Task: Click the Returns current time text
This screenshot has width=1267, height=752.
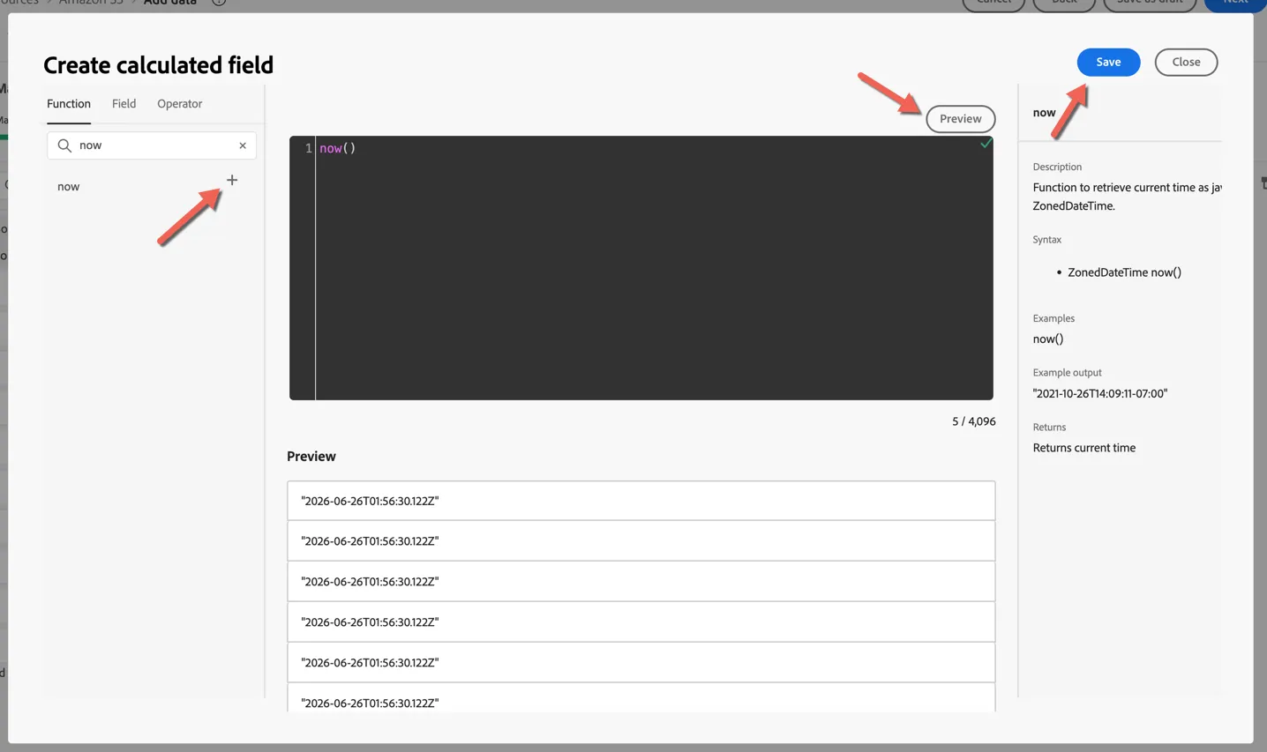Action: (1084, 448)
